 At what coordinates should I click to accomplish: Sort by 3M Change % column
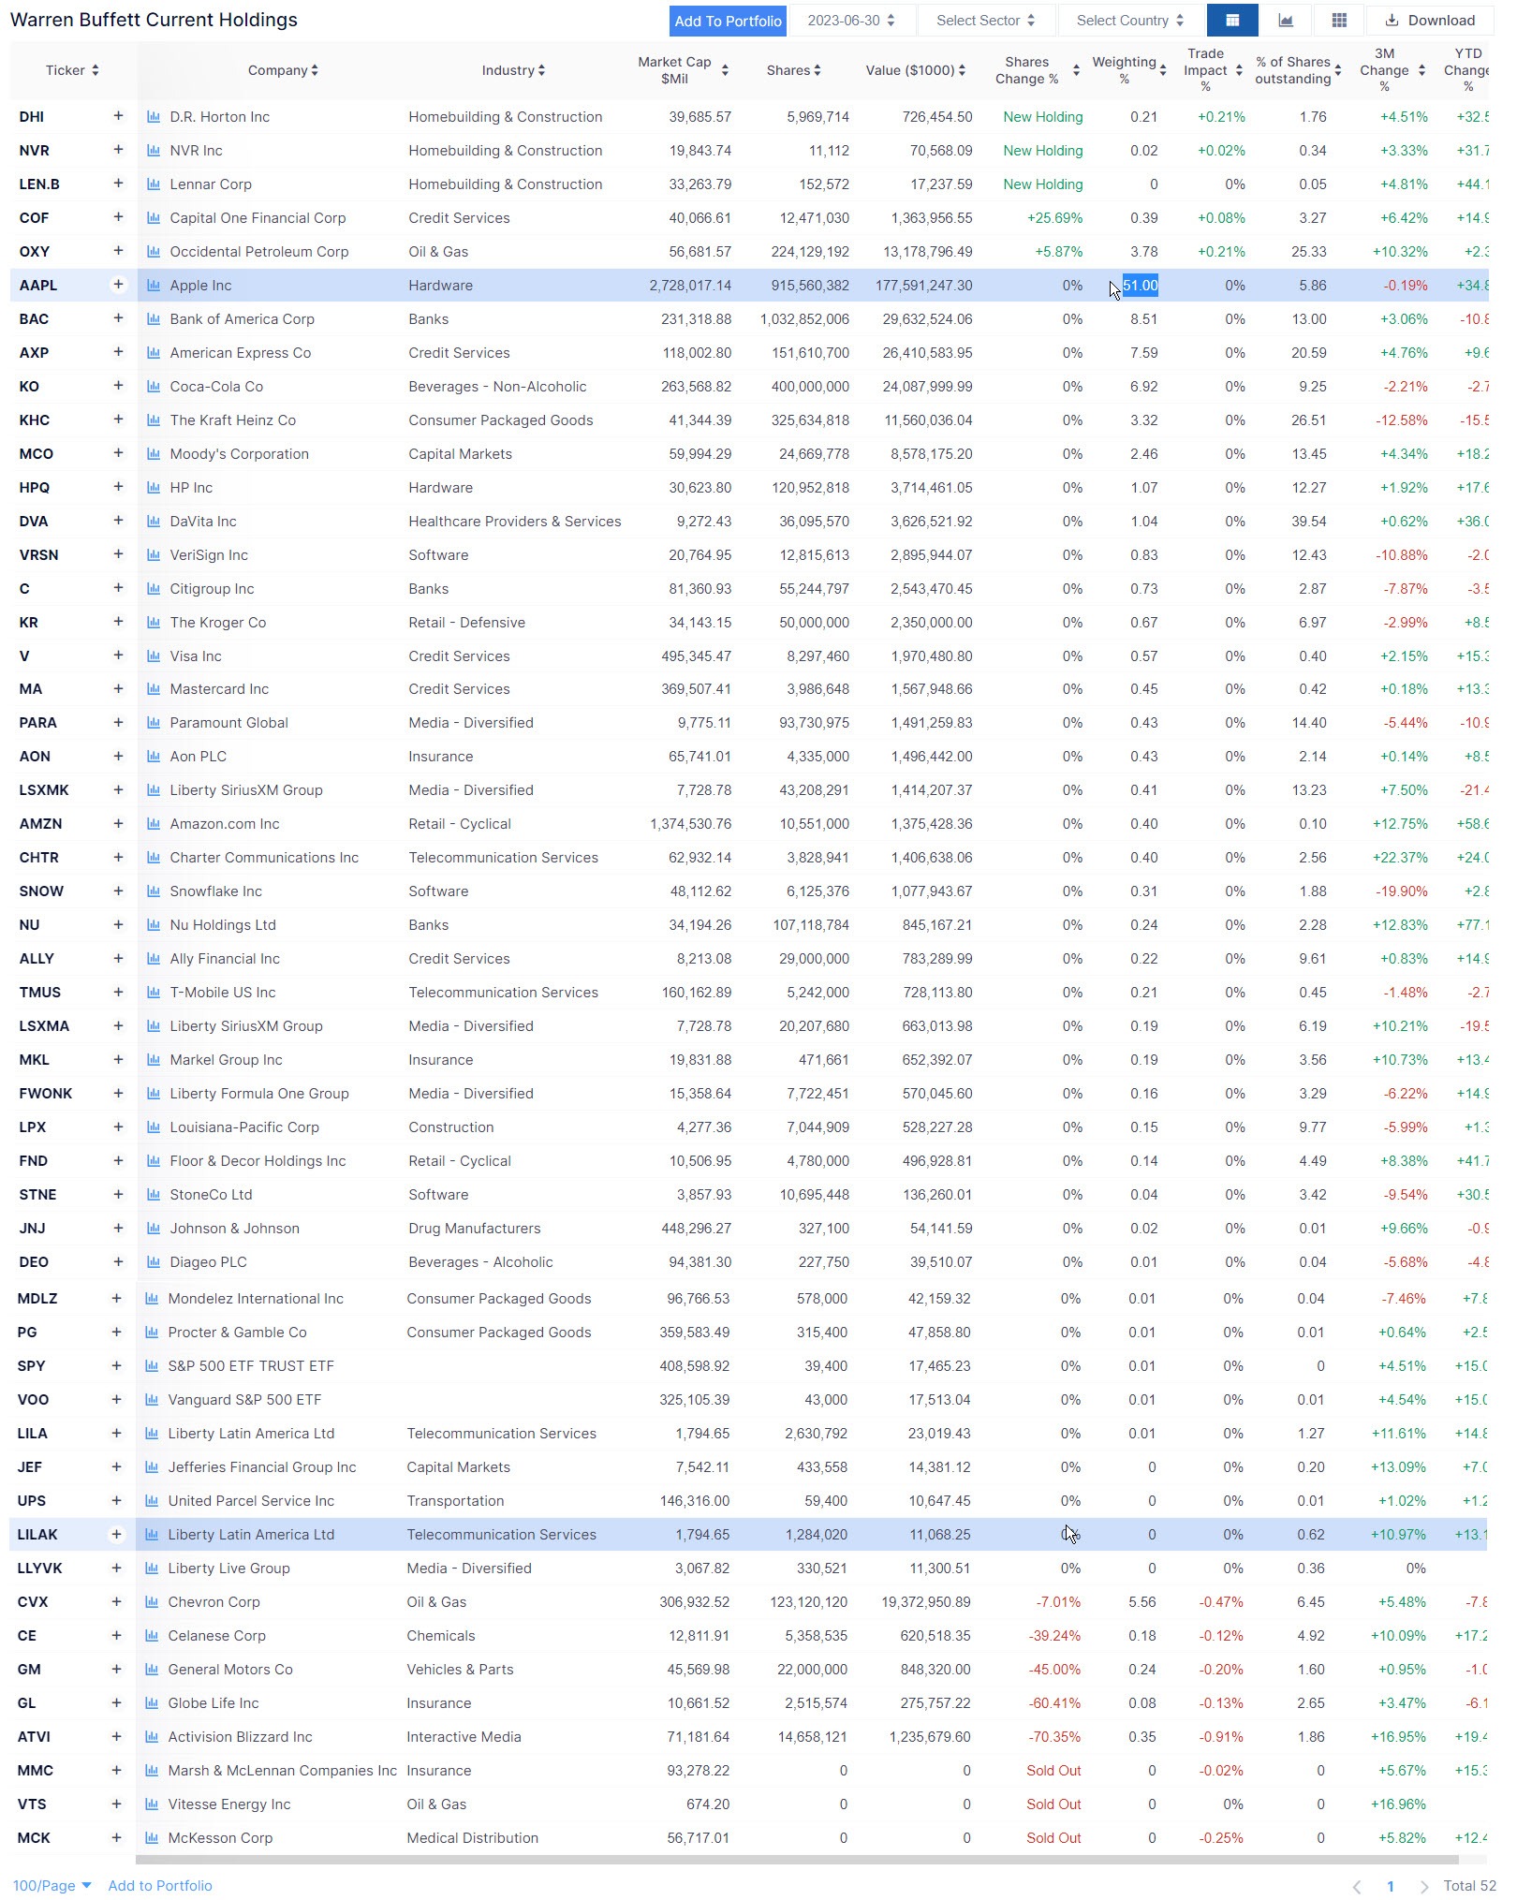[x=1392, y=70]
